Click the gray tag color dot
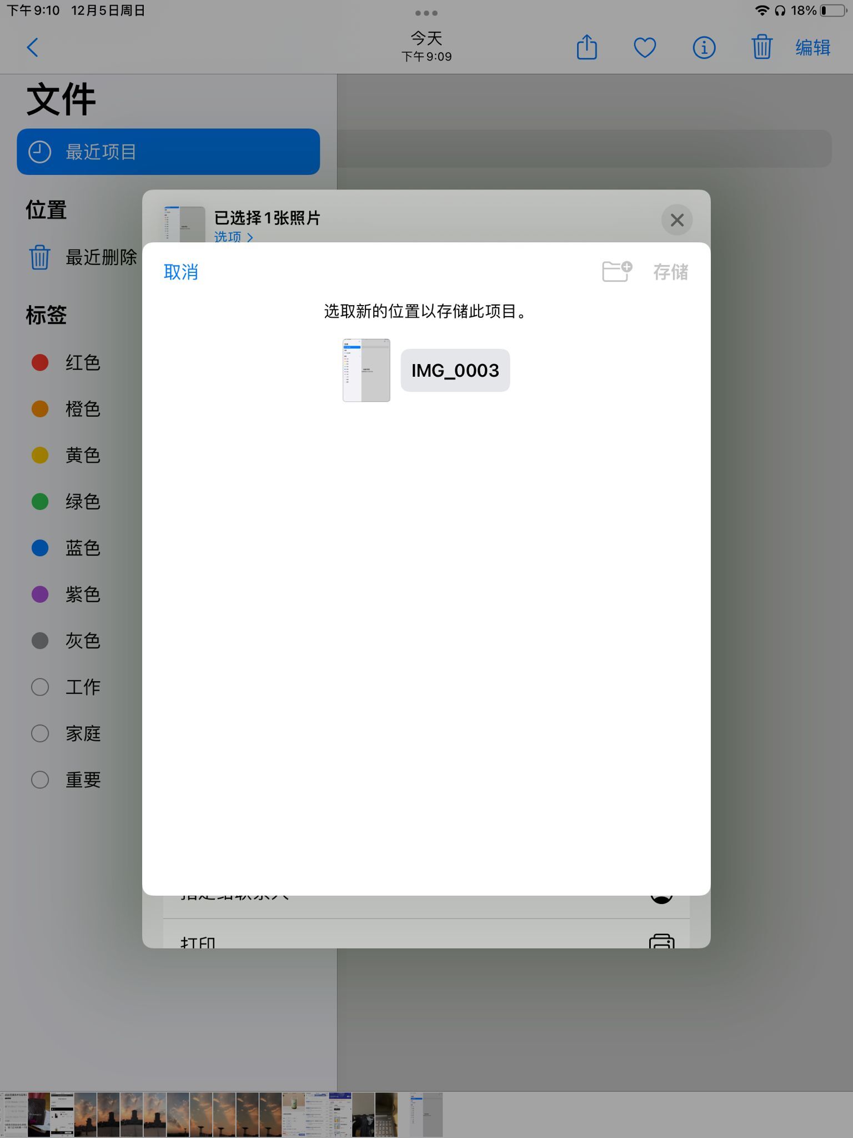This screenshot has width=853, height=1138. point(40,641)
